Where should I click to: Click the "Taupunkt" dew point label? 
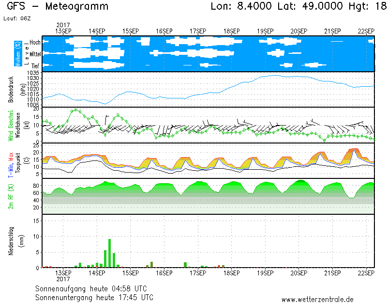(x=18, y=163)
